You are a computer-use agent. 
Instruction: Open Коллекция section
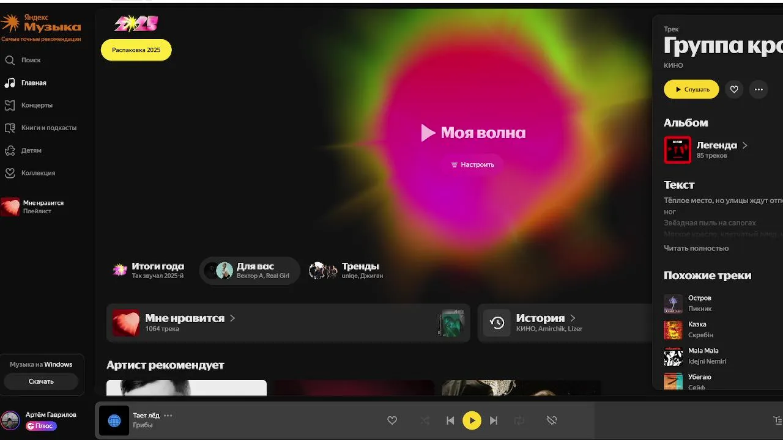(30, 173)
